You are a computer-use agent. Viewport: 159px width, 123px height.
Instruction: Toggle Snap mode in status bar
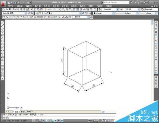click(x=33, y=120)
